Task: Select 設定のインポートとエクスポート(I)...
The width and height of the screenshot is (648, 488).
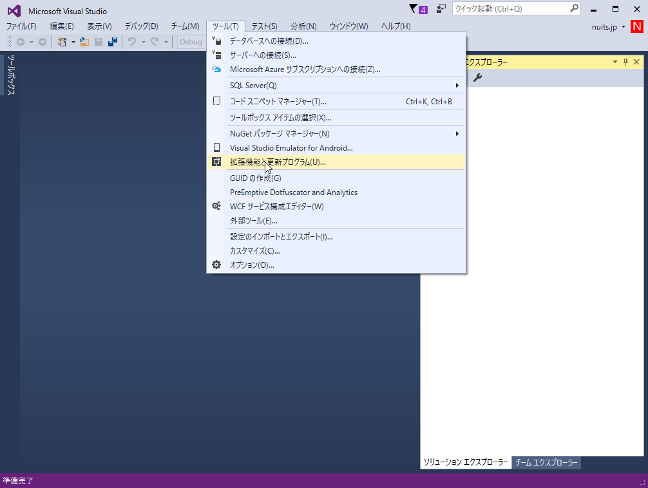Action: tap(336, 236)
